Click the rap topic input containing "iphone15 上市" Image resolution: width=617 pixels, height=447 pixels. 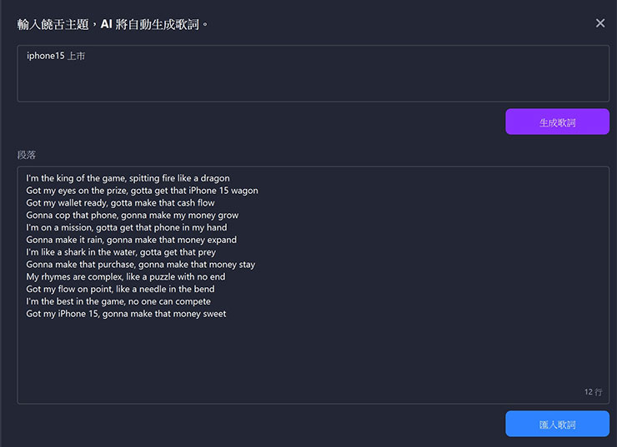(x=313, y=73)
